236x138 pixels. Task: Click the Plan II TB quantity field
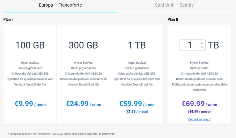[x=190, y=45]
